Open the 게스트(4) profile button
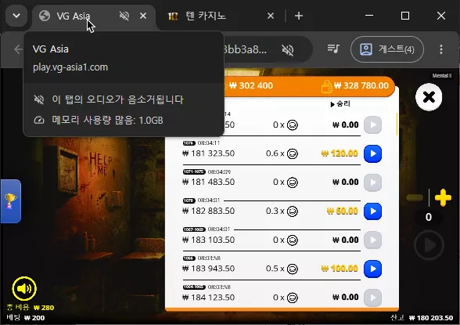 [x=387, y=49]
